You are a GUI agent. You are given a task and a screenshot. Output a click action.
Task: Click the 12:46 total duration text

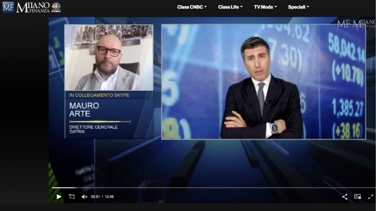[x=109, y=197]
